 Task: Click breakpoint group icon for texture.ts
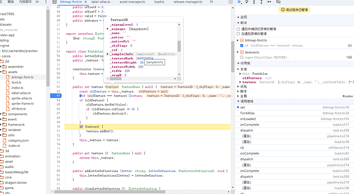(242, 52)
